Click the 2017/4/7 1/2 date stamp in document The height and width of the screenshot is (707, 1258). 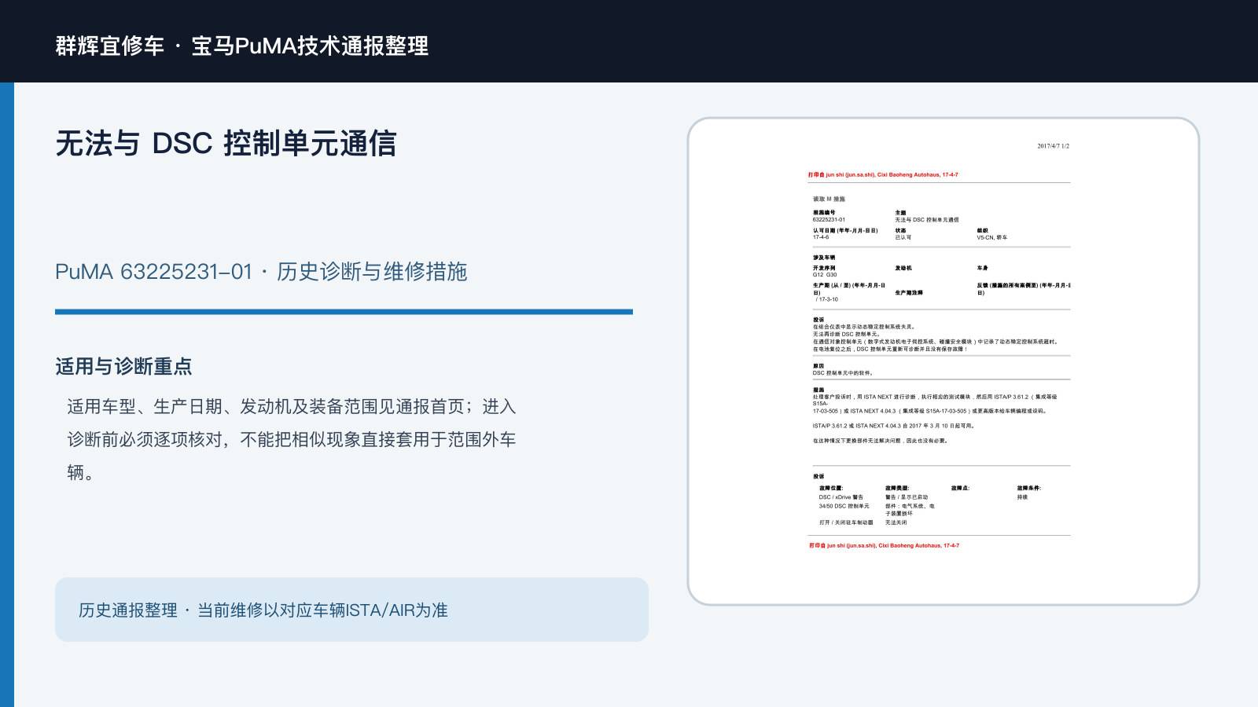(1053, 146)
